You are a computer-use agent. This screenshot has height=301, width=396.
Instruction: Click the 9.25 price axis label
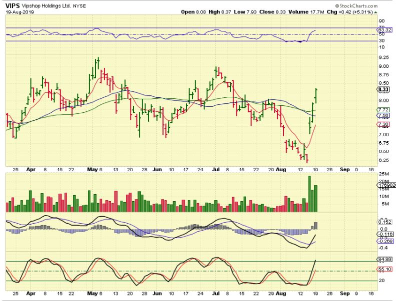click(x=384, y=57)
